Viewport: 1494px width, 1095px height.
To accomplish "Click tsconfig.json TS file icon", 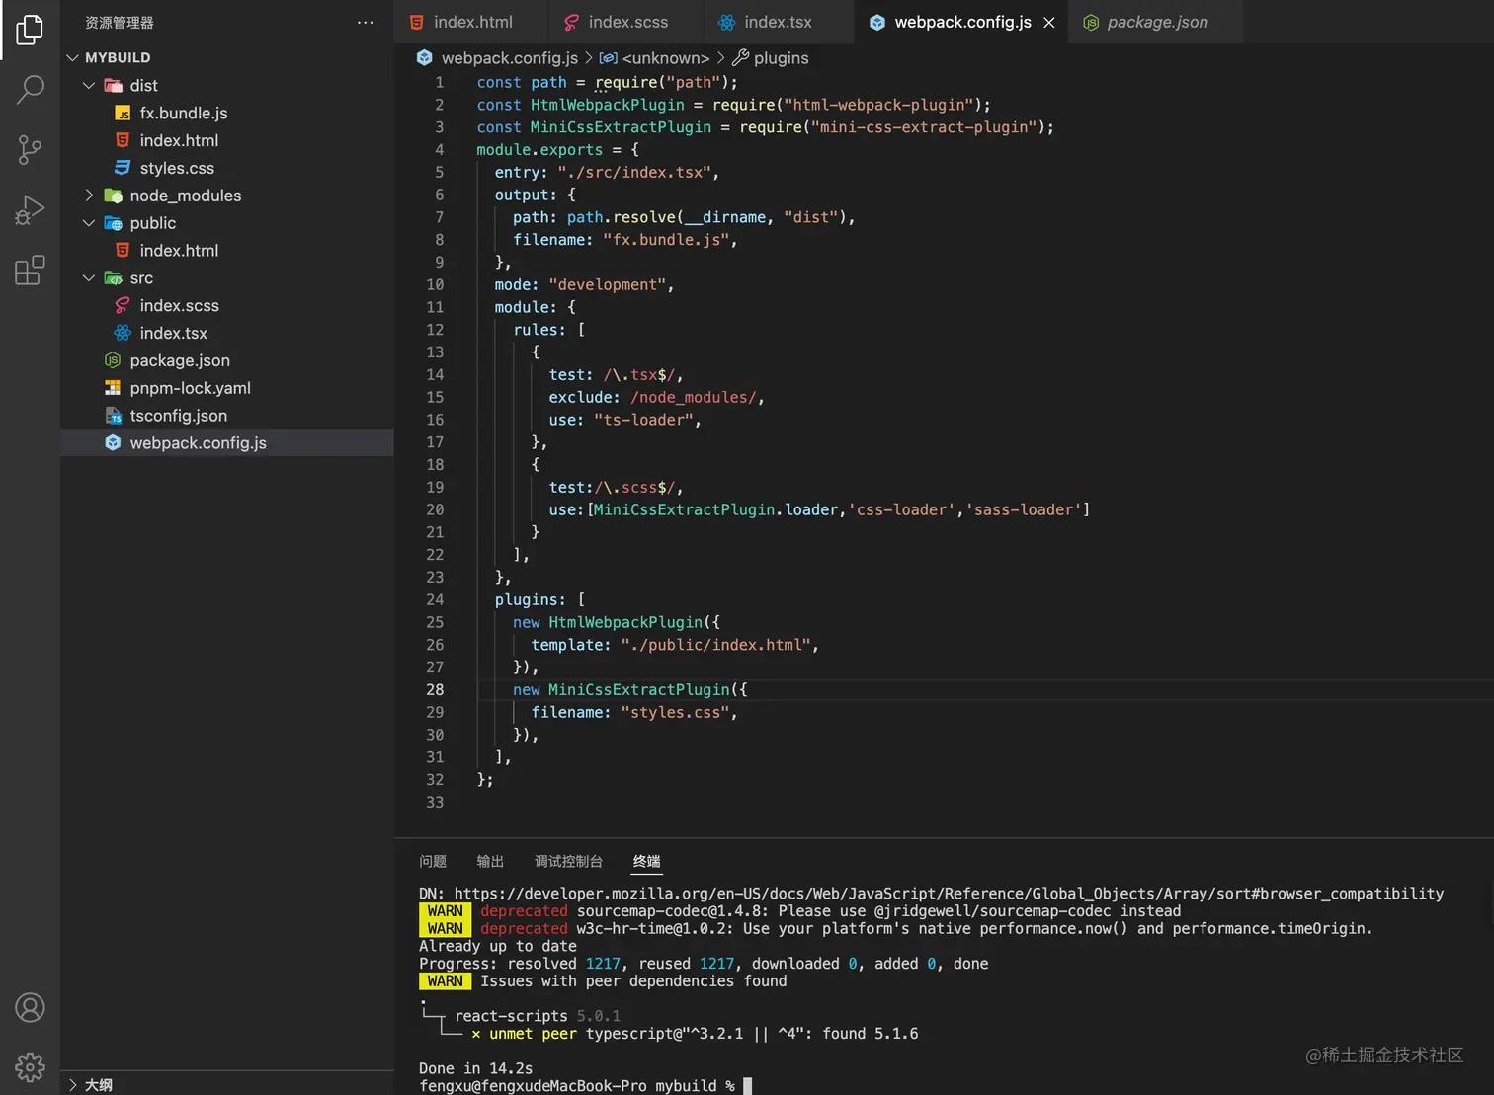I will click(x=113, y=416).
